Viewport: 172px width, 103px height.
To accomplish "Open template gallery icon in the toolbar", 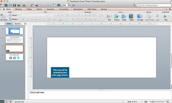I will pyautogui.click(x=6, y=5).
